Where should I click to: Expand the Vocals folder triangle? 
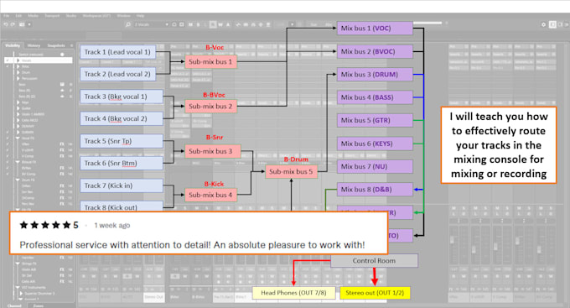[x=18, y=60]
